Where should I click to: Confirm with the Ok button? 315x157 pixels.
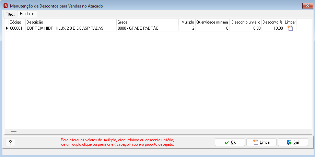[230, 142]
